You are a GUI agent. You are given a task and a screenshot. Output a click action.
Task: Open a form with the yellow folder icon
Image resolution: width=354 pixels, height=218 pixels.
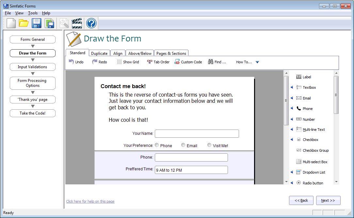tap(24, 23)
